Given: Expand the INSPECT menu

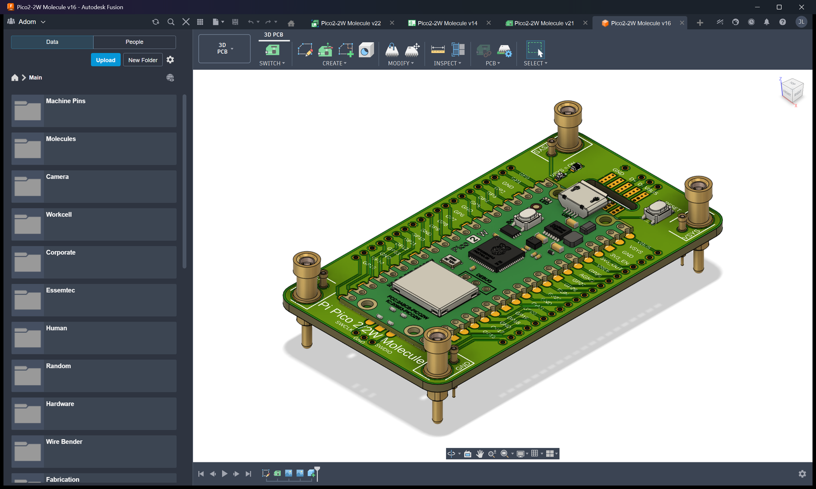Looking at the screenshot, I should pos(448,63).
